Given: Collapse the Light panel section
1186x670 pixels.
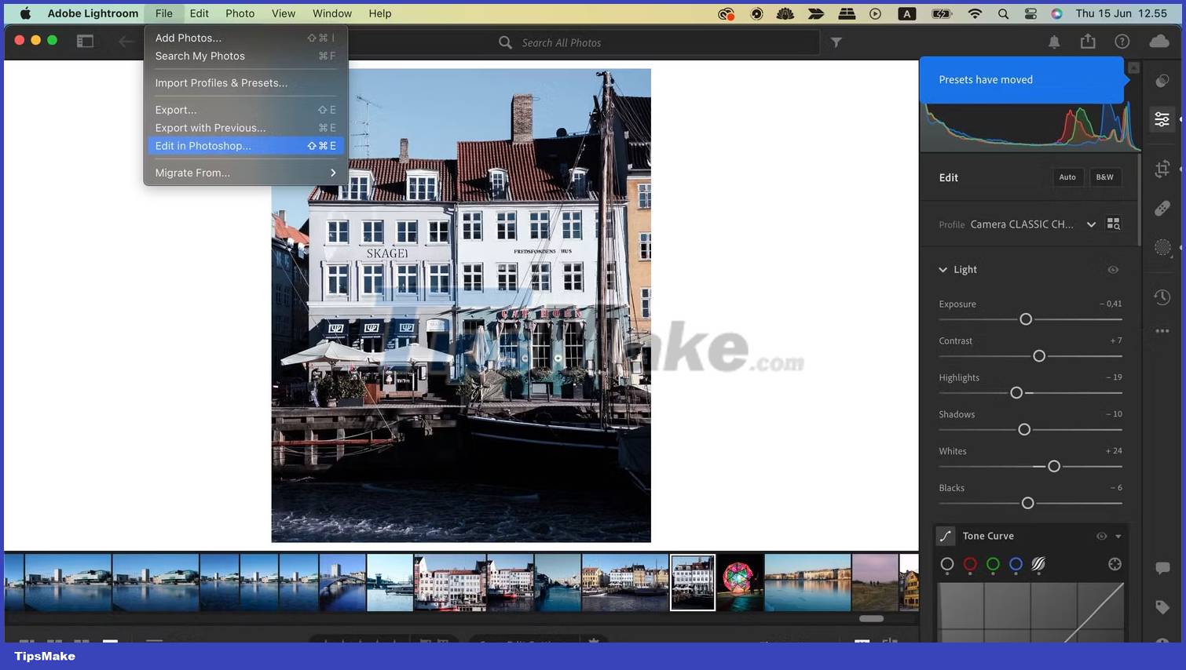Looking at the screenshot, I should 943,269.
